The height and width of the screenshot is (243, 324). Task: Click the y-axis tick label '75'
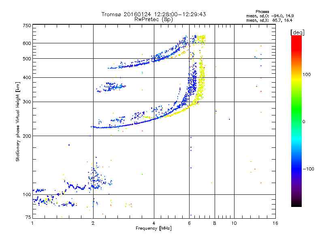point(28,217)
